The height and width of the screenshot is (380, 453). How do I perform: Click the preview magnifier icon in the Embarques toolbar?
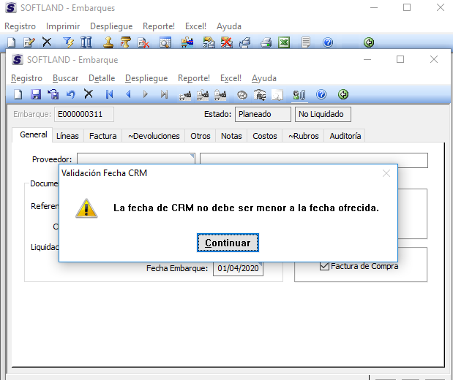tap(165, 42)
